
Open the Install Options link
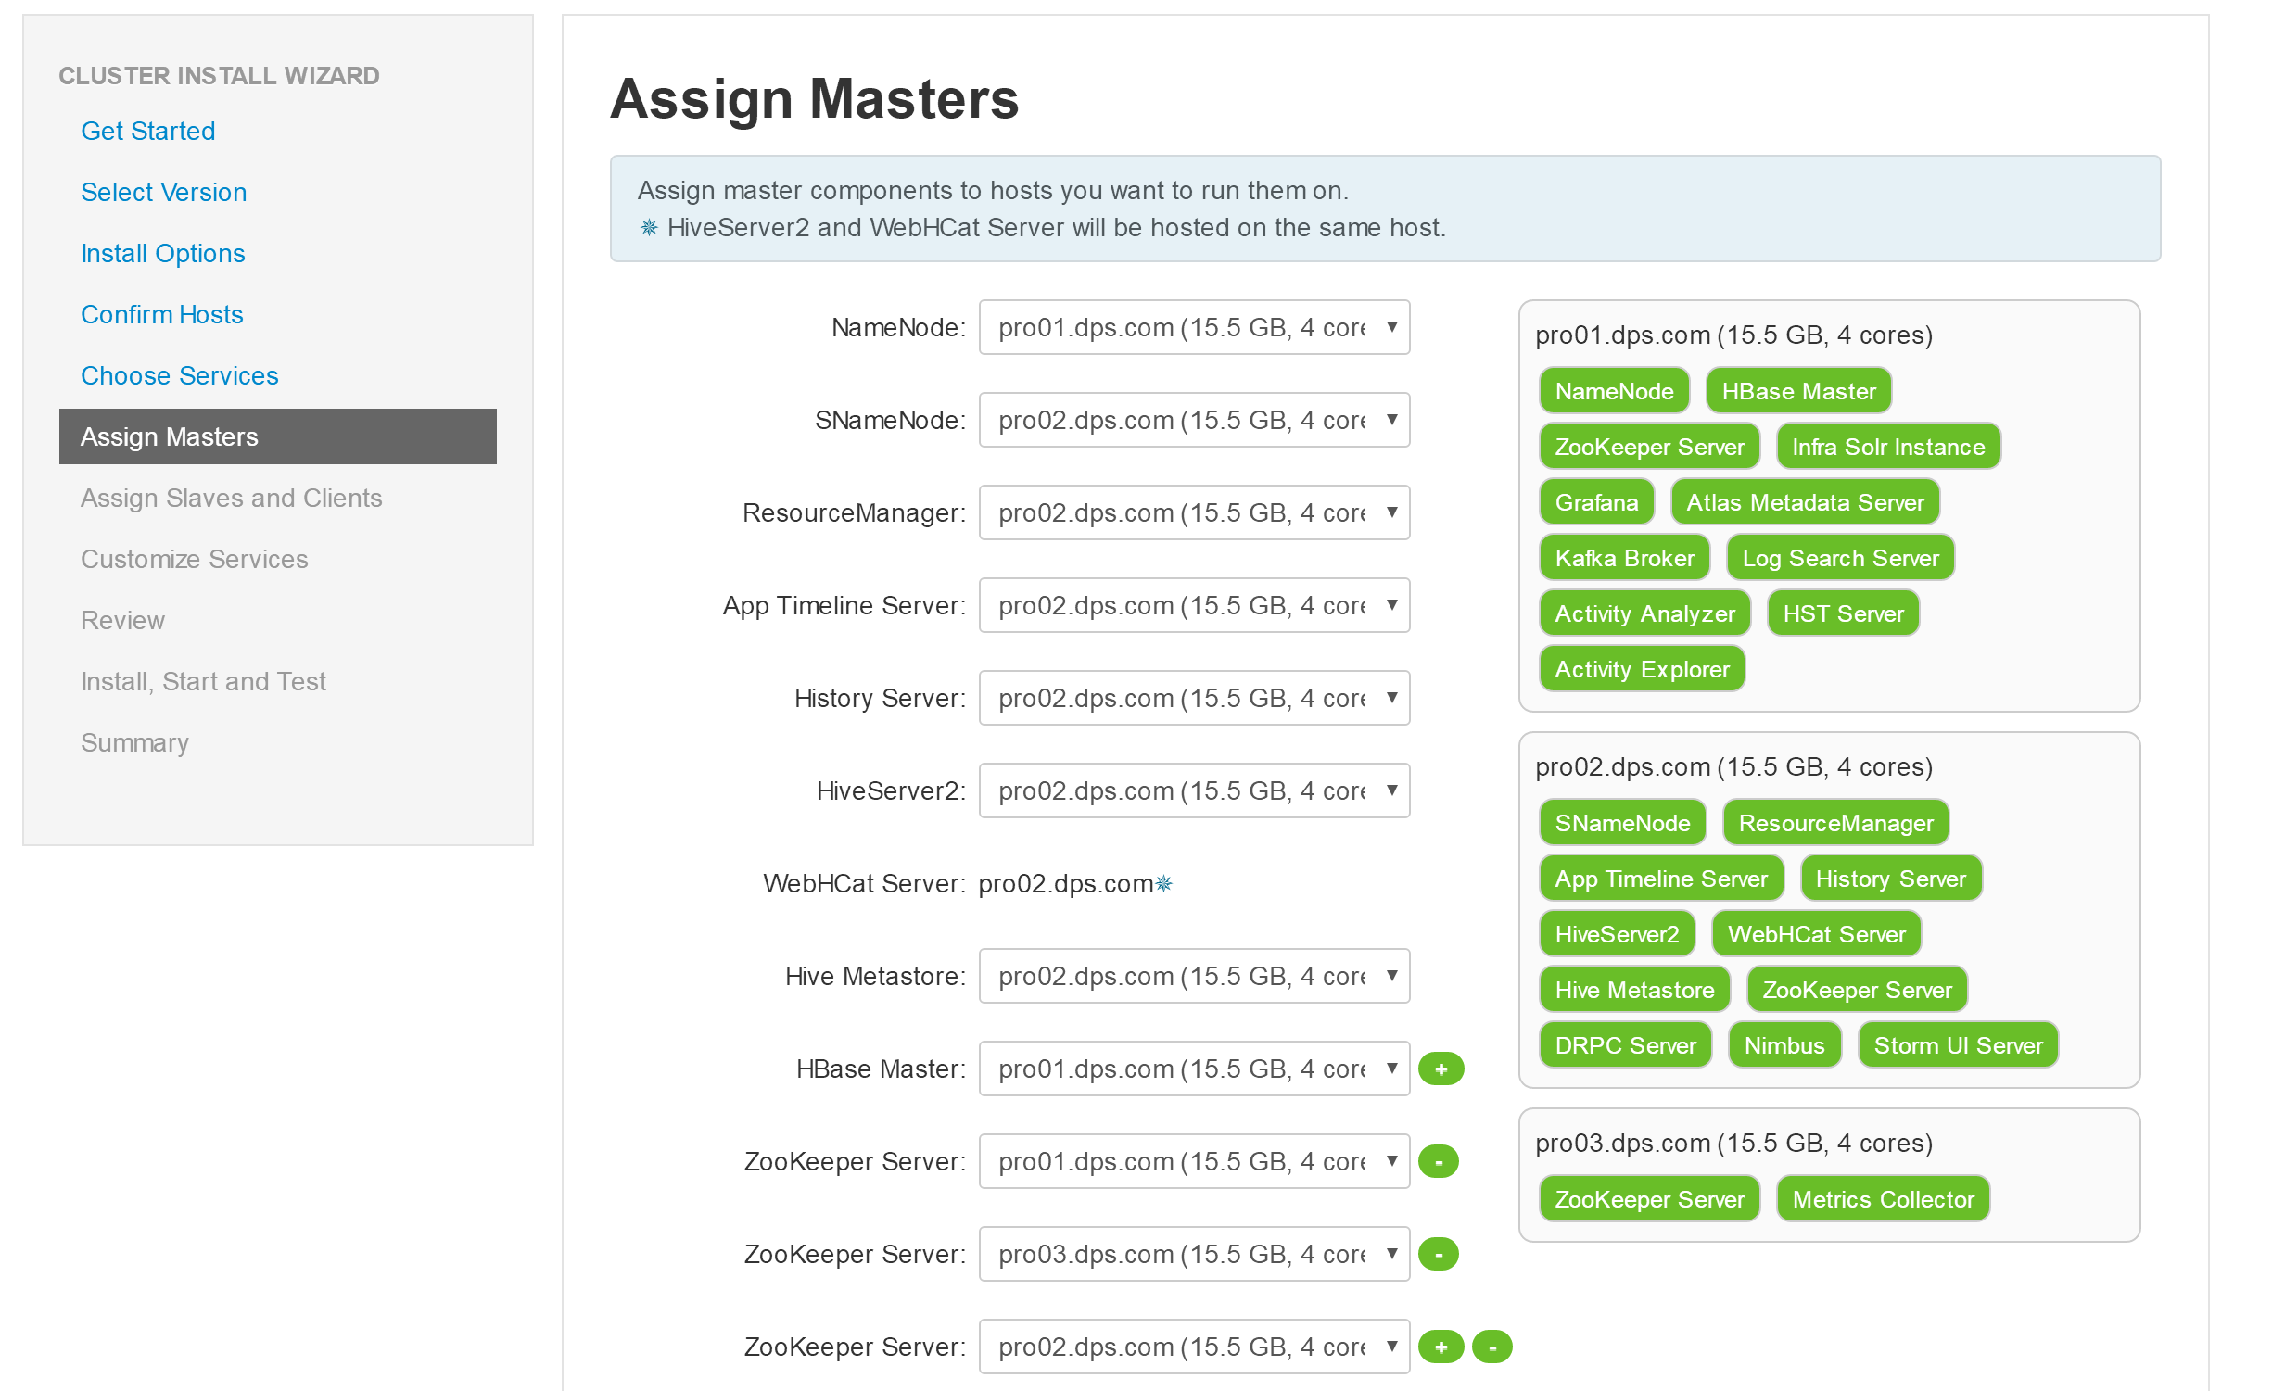(162, 253)
